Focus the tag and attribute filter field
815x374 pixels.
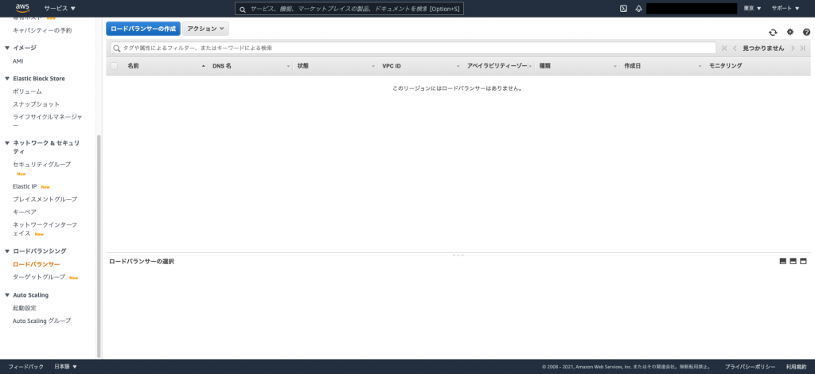[413, 48]
